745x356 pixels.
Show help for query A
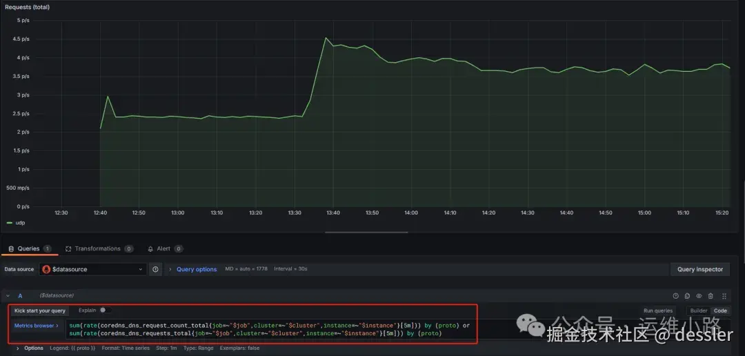(x=675, y=296)
